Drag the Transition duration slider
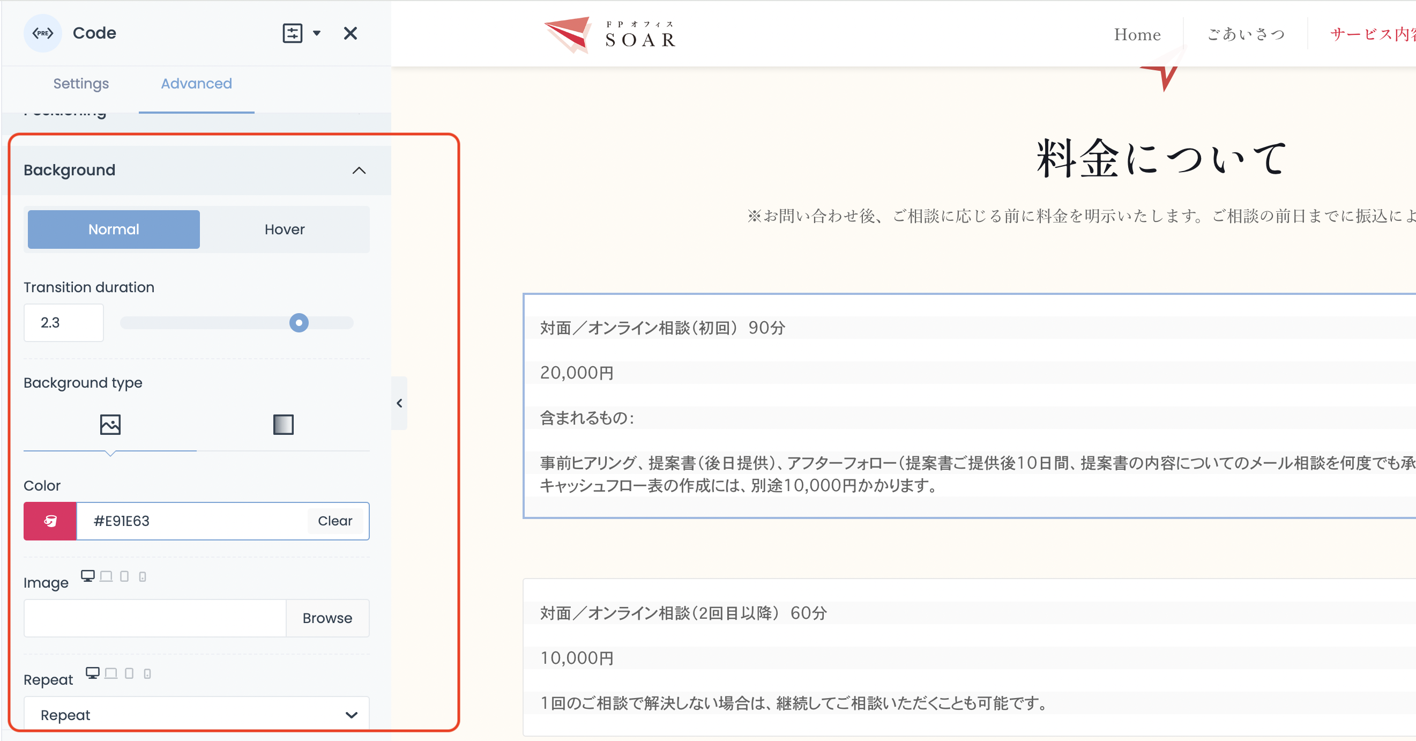 pos(300,323)
